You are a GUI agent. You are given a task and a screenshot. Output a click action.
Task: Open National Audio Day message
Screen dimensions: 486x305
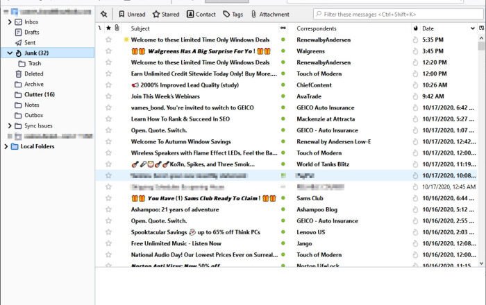[x=204, y=254]
